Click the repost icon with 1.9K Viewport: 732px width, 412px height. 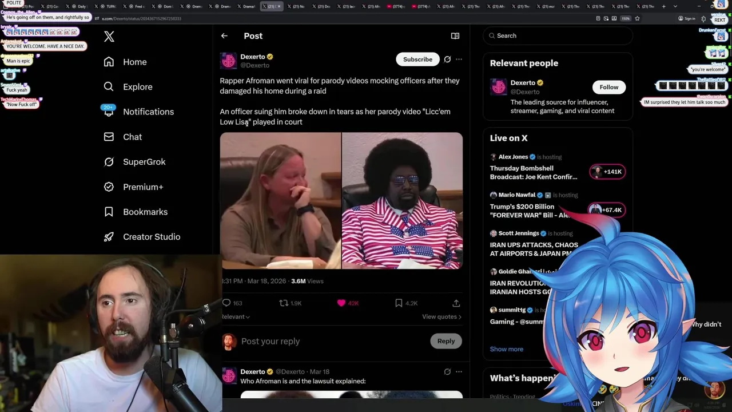pyautogui.click(x=284, y=303)
